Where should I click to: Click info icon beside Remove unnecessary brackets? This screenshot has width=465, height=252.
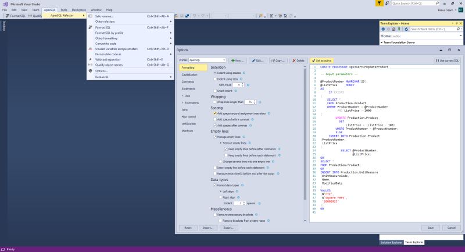(256, 215)
